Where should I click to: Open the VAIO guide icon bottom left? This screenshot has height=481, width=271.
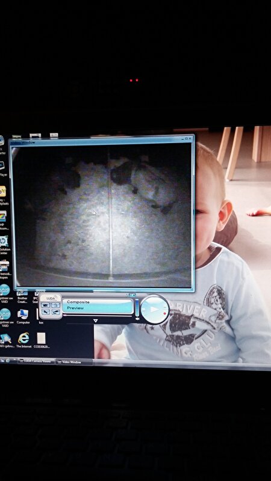5,340
